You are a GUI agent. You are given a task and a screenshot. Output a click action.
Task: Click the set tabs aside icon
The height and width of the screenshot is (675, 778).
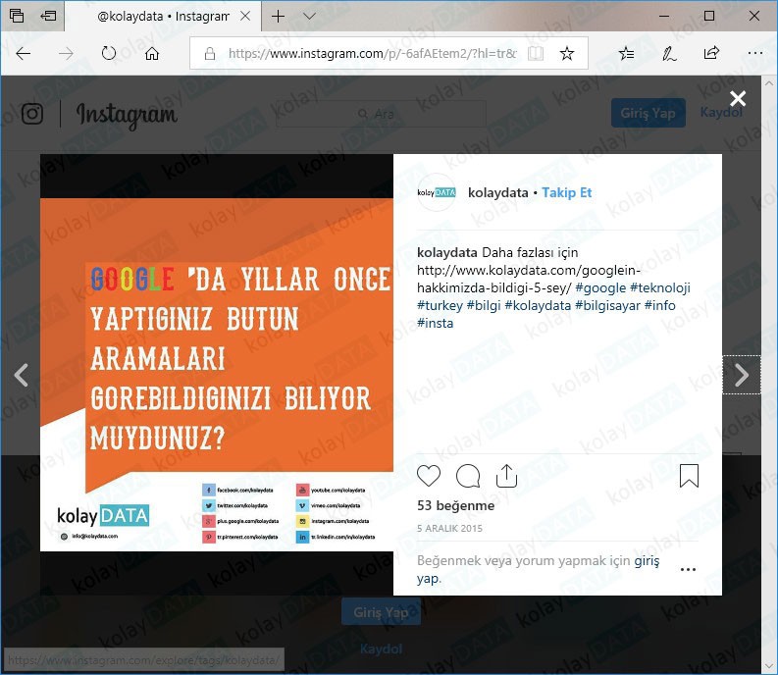tap(48, 16)
